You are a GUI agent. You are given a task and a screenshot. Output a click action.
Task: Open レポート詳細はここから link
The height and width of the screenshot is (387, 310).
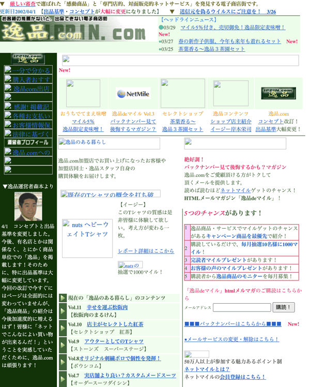point(146,251)
